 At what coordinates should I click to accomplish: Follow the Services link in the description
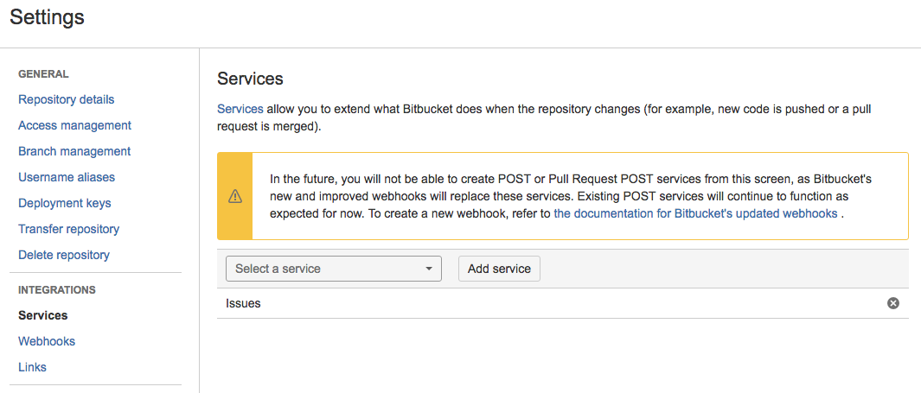pyautogui.click(x=240, y=109)
